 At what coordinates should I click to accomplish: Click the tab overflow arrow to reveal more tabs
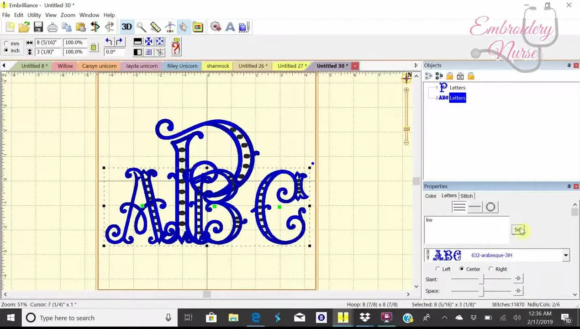(416, 65)
